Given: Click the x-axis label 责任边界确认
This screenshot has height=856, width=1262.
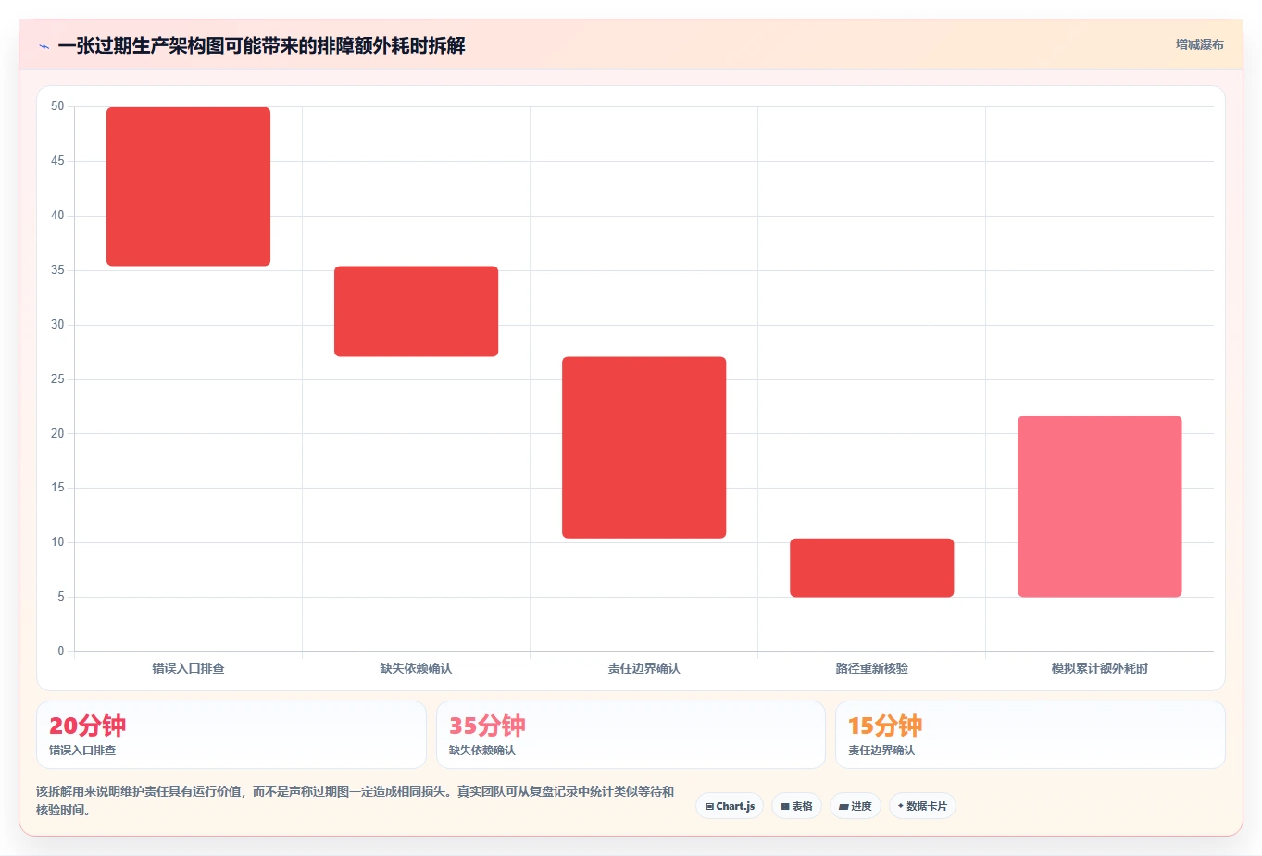Looking at the screenshot, I should tap(643, 668).
